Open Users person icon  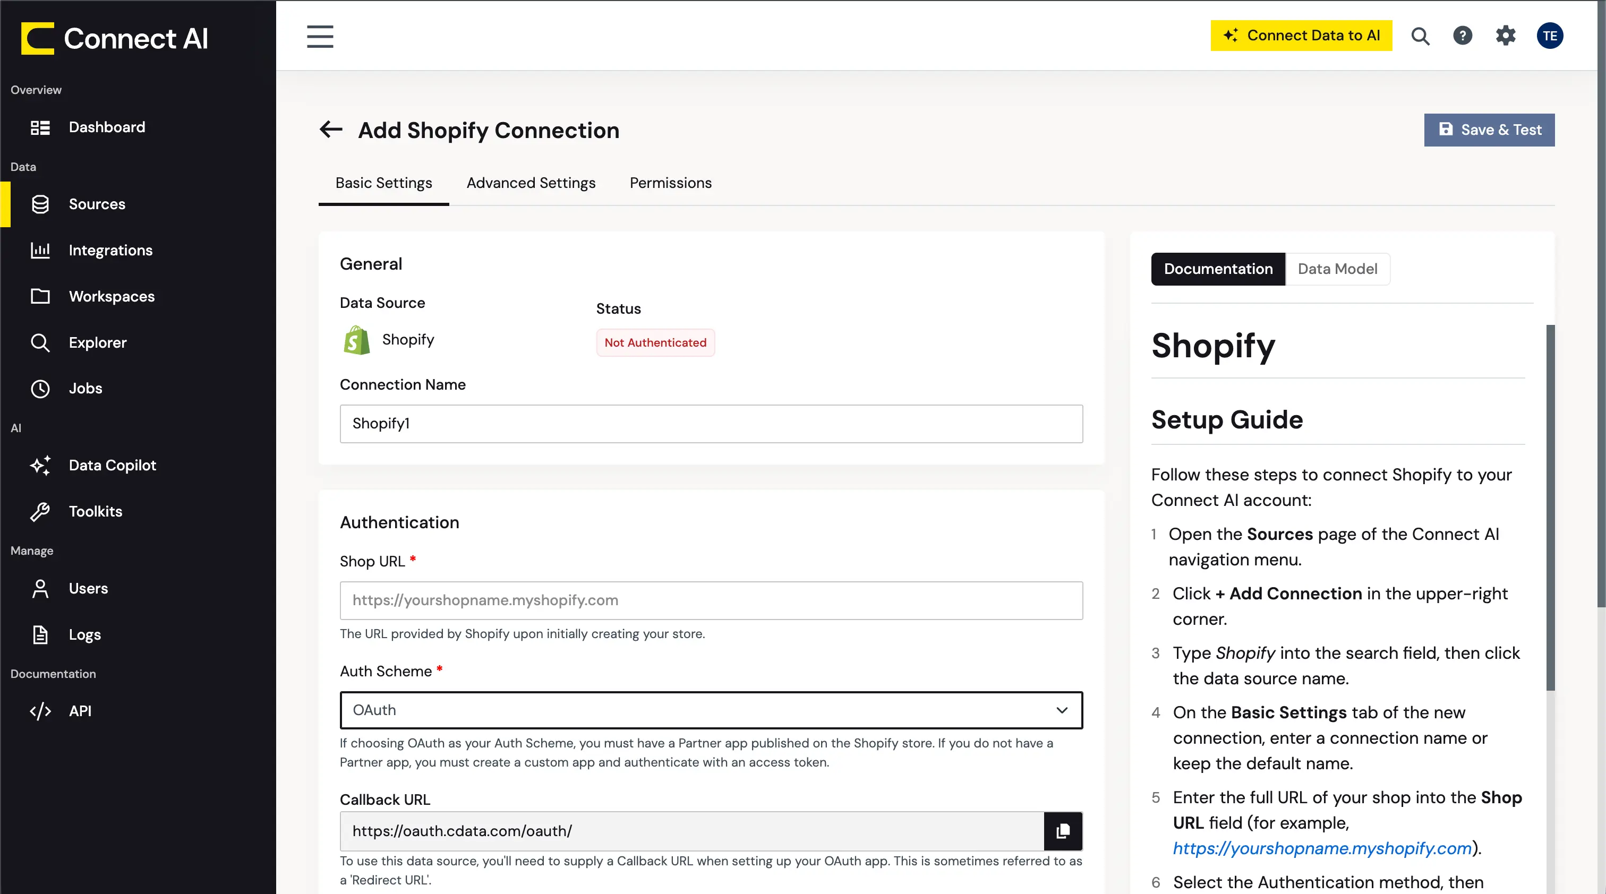pyautogui.click(x=40, y=589)
